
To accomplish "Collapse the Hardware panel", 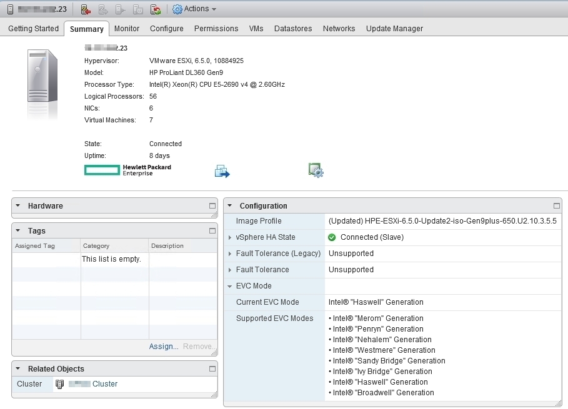I will [17, 205].
